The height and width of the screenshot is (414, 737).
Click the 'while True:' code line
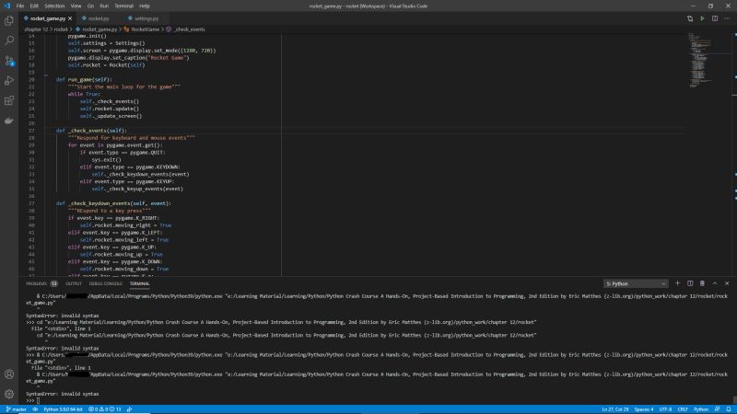click(x=84, y=94)
